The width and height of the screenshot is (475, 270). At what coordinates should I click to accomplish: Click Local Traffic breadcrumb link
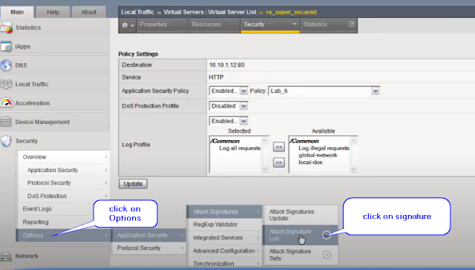(137, 12)
